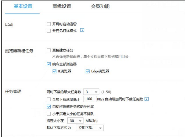Open 同时下载的最大任务数 dropdown
Viewport: 185px width, 137px height.
pyautogui.click(x=91, y=92)
